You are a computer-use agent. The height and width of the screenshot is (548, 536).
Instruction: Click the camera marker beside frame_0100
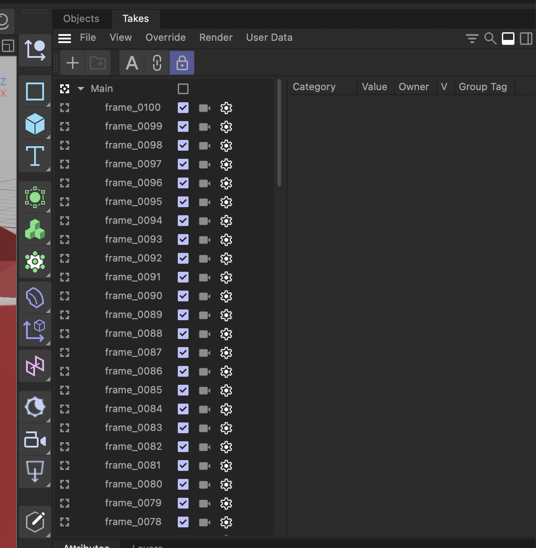pyautogui.click(x=204, y=108)
